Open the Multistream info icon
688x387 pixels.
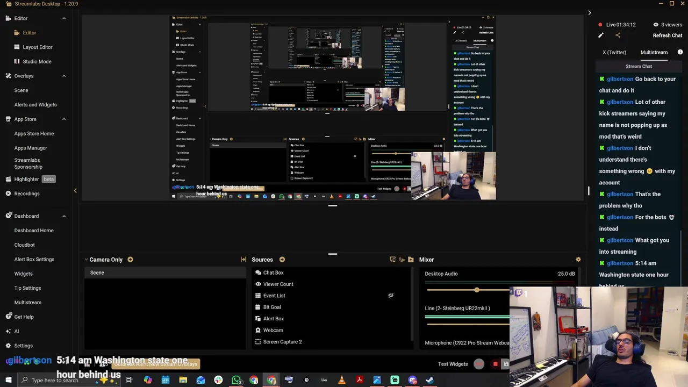tap(680, 52)
